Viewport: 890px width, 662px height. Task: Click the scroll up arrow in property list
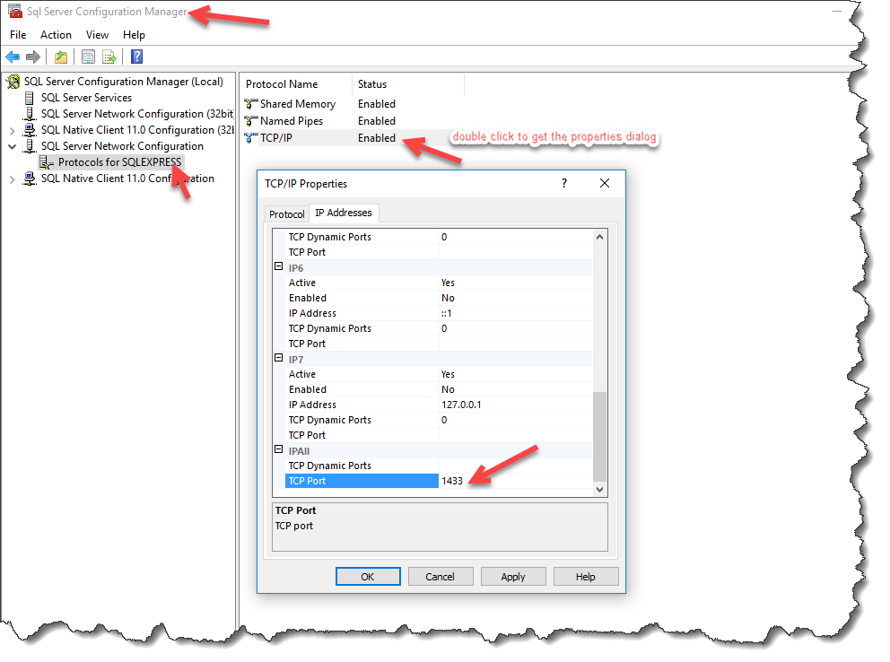tap(599, 237)
